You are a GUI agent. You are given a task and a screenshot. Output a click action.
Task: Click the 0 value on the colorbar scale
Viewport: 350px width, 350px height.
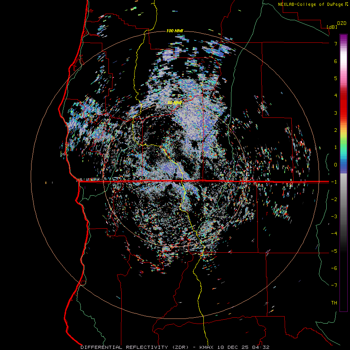(x=336, y=165)
